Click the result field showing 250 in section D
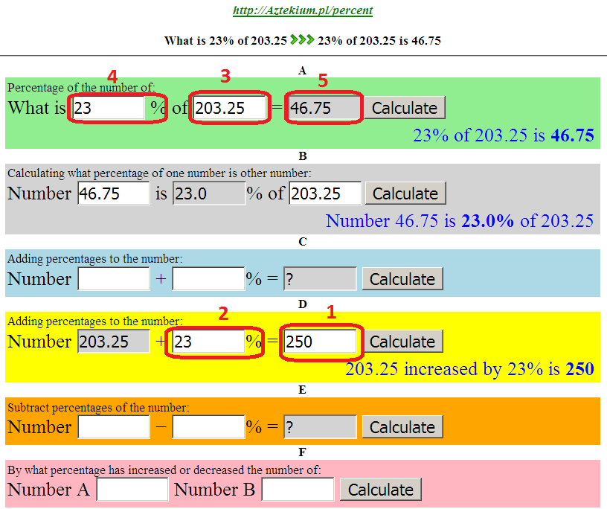 (x=320, y=341)
